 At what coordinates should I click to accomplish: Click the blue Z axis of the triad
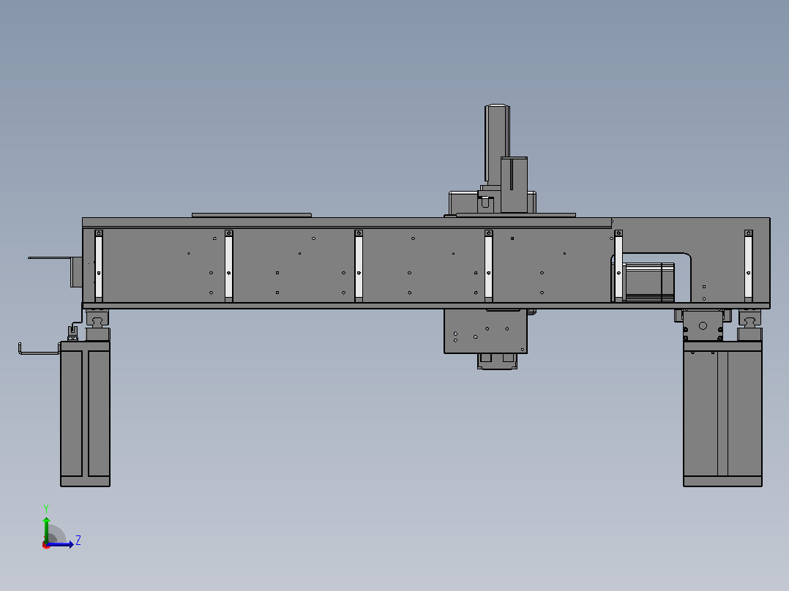pos(61,544)
